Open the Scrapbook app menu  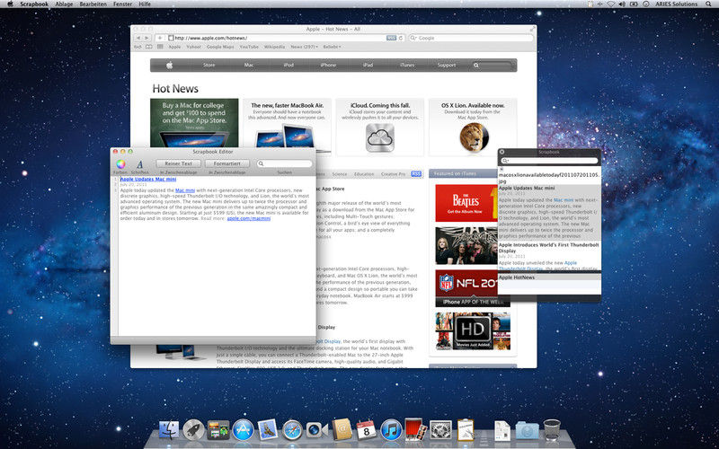(34, 4)
